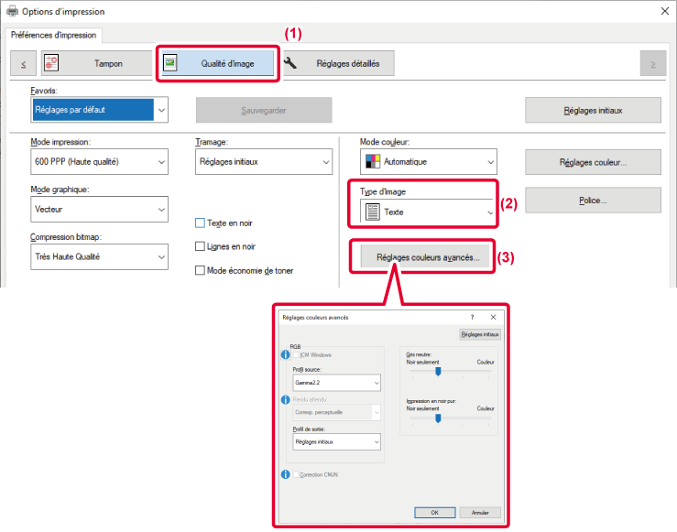The width and height of the screenshot is (677, 532).
Task: Click the left arrow to scroll tabs back
Action: tap(22, 64)
